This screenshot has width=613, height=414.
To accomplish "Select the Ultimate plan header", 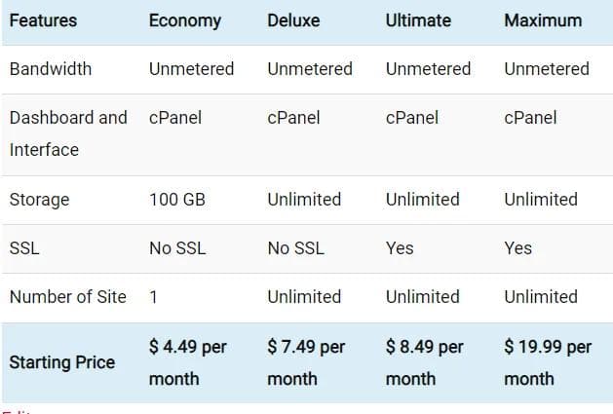I will (417, 20).
